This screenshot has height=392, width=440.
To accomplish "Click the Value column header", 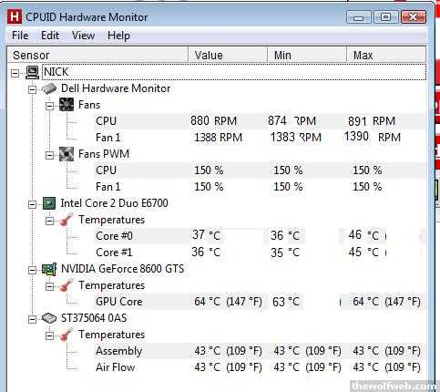I will click(x=228, y=55).
